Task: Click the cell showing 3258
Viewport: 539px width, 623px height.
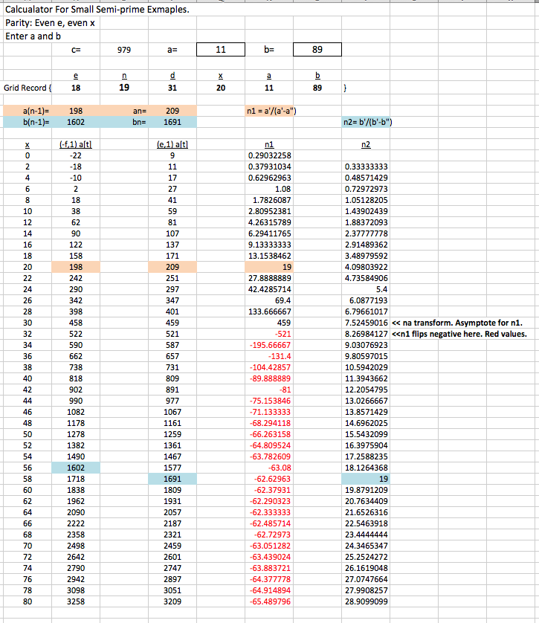Action: (76, 601)
